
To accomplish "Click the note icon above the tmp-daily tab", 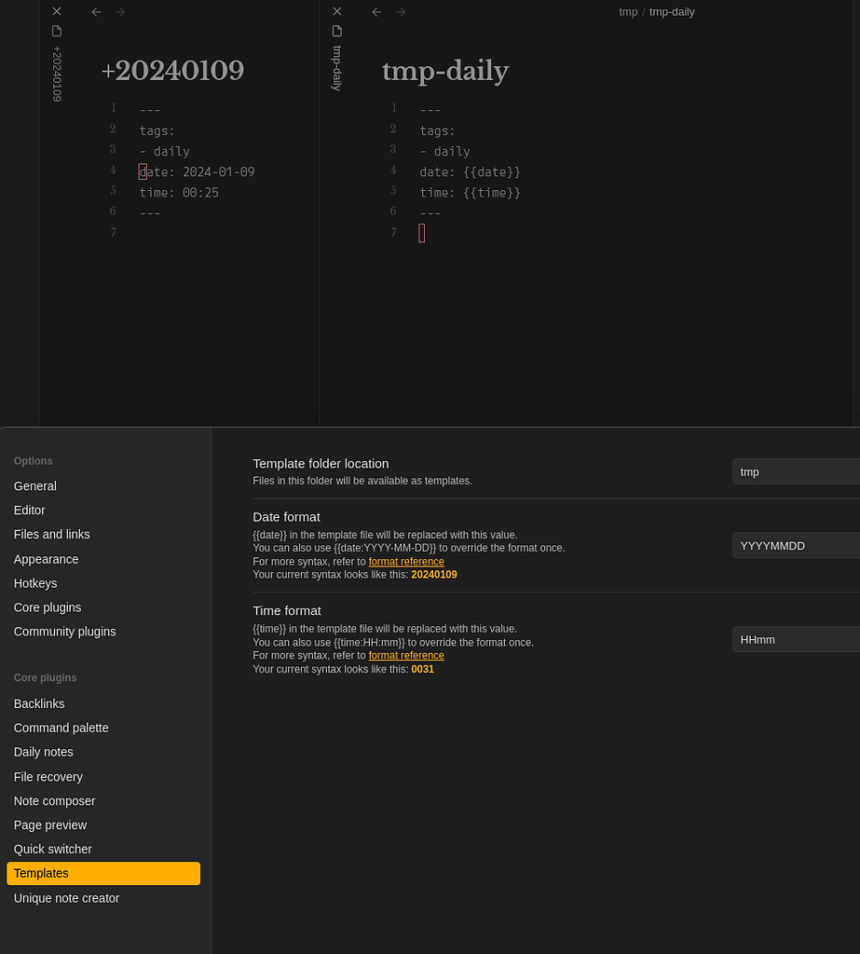I will (336, 31).
